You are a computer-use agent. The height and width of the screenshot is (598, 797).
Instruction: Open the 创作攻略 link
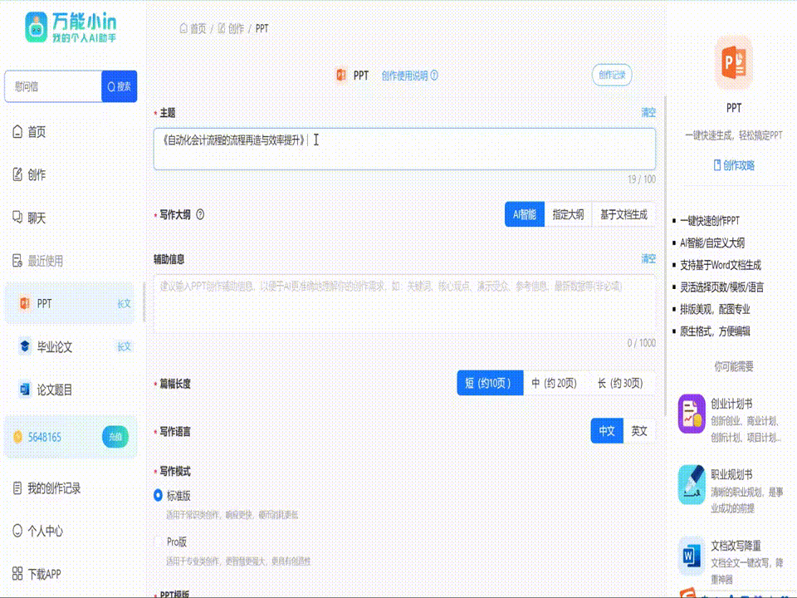pyautogui.click(x=734, y=165)
